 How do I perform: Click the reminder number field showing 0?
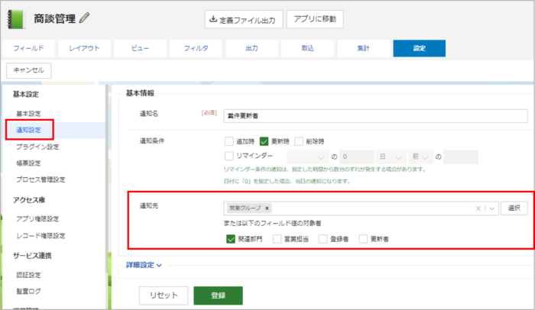357,157
